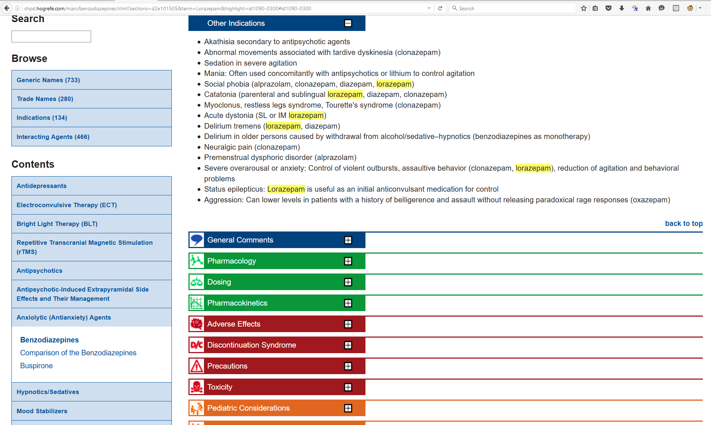
Task: Click the Precautions warning triangle icon
Action: tap(197, 366)
